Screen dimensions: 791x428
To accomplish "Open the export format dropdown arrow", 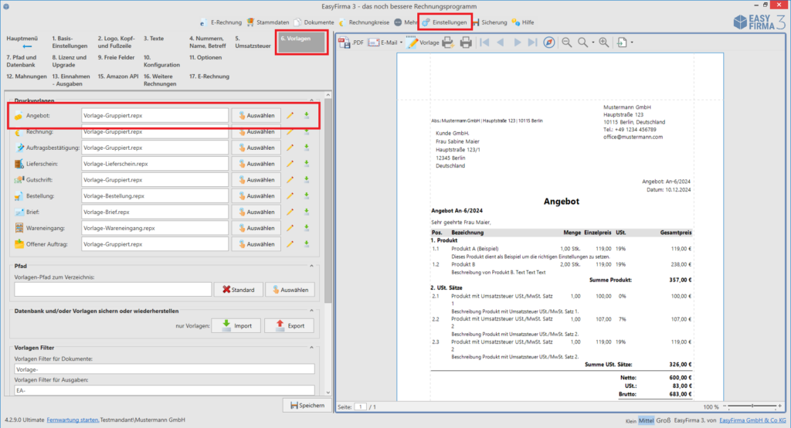I will [x=632, y=42].
